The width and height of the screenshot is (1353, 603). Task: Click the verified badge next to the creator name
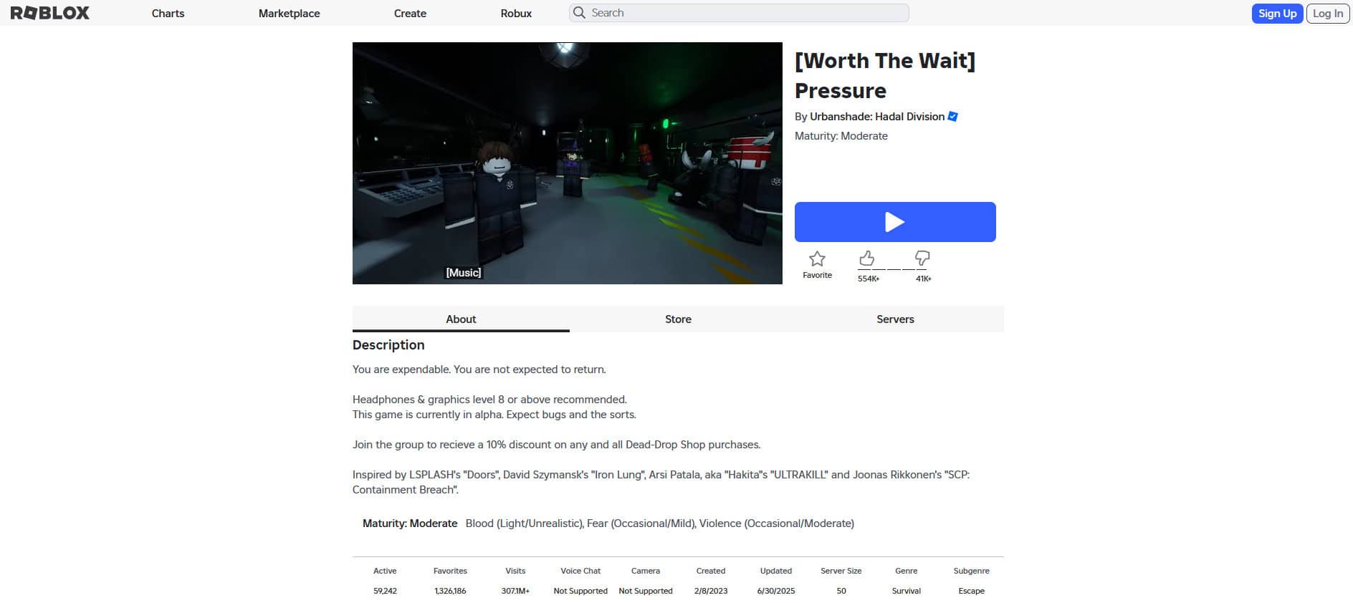click(953, 116)
